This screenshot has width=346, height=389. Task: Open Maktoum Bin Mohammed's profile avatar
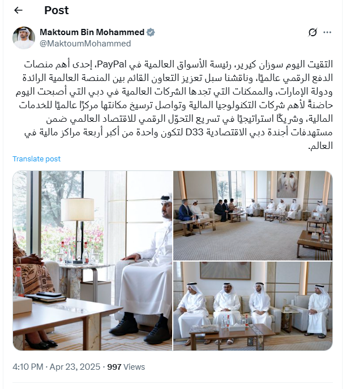[24, 38]
